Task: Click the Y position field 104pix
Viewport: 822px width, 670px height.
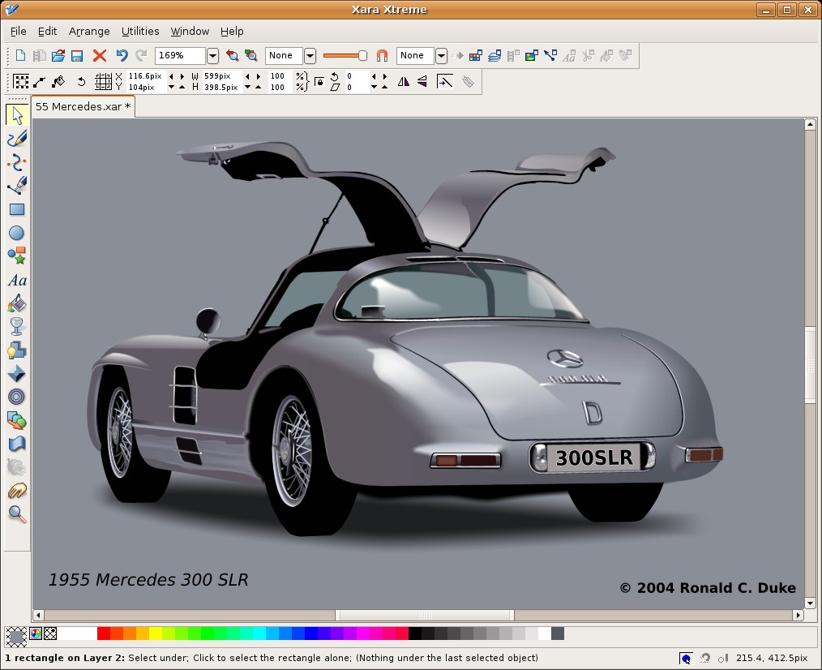Action: tap(145, 88)
